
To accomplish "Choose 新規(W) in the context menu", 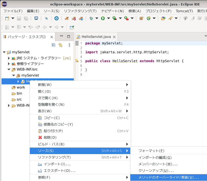I will point(80,85).
